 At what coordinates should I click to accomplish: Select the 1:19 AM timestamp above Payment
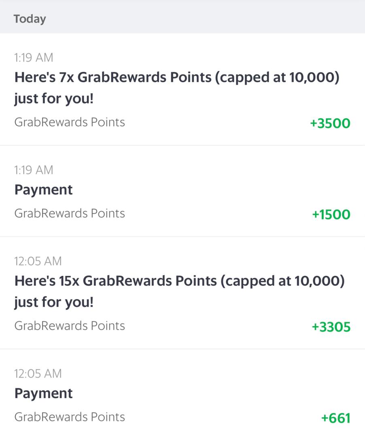[x=34, y=170]
